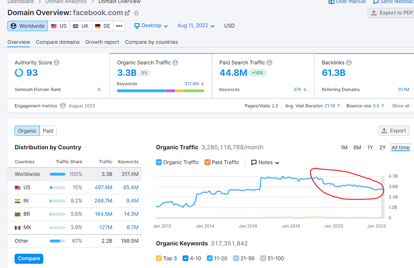
Task: Click the US flag in country table
Action: coord(18,187)
